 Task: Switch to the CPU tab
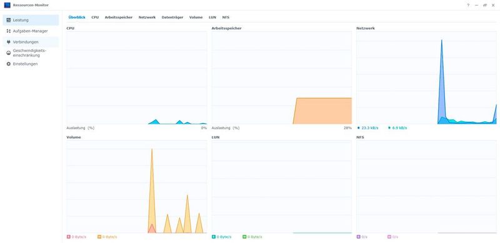point(95,17)
